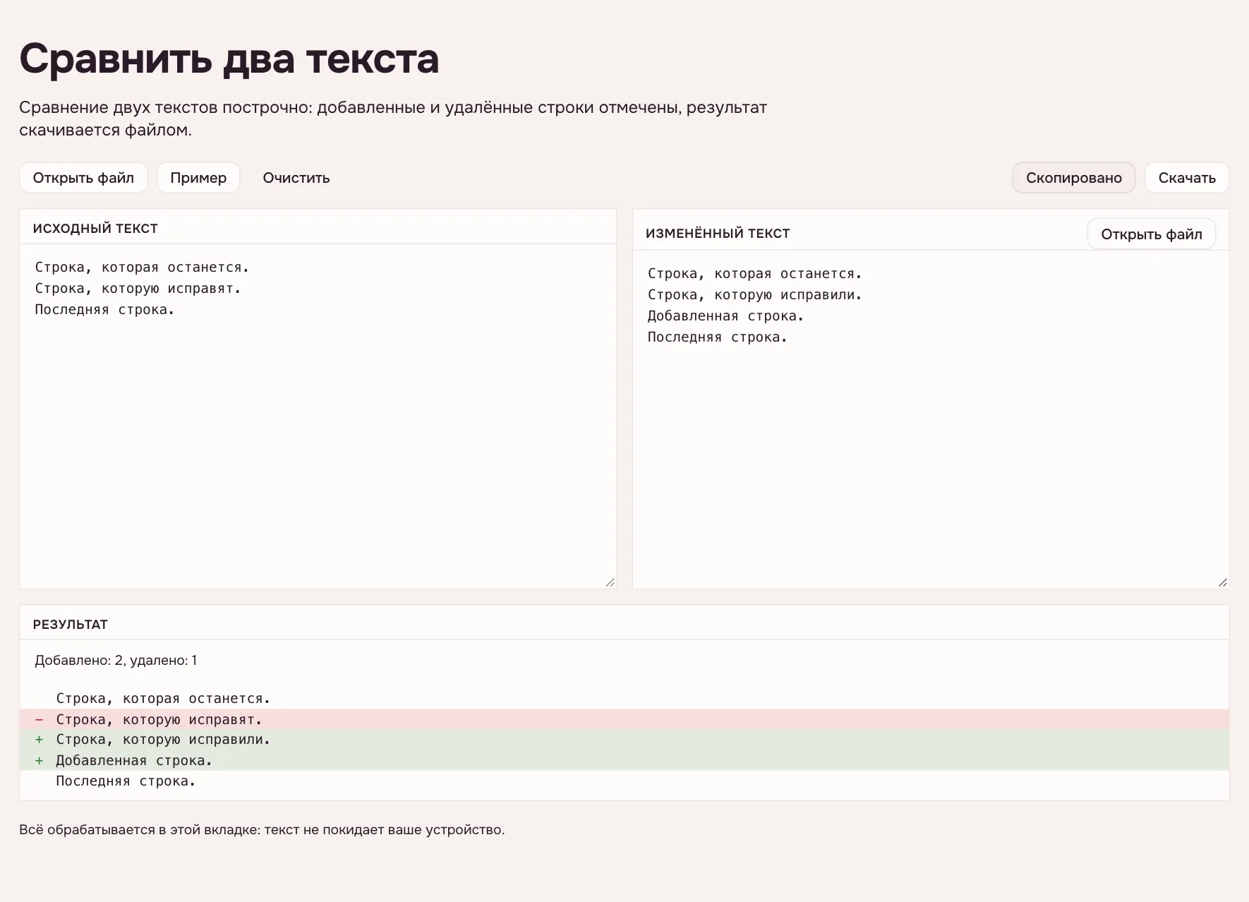Image resolution: width=1249 pixels, height=902 pixels.
Task: Click 'Строка, которую исправили.' in the changed textarea
Action: pos(755,295)
